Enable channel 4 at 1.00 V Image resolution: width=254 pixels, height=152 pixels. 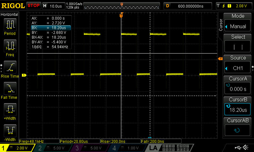(x=126, y=148)
